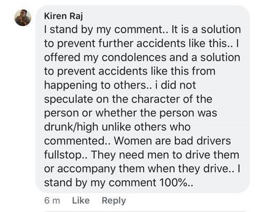Open the Kiren Raj profile name link
Screen dimensions: 264x212
pyautogui.click(x=63, y=16)
